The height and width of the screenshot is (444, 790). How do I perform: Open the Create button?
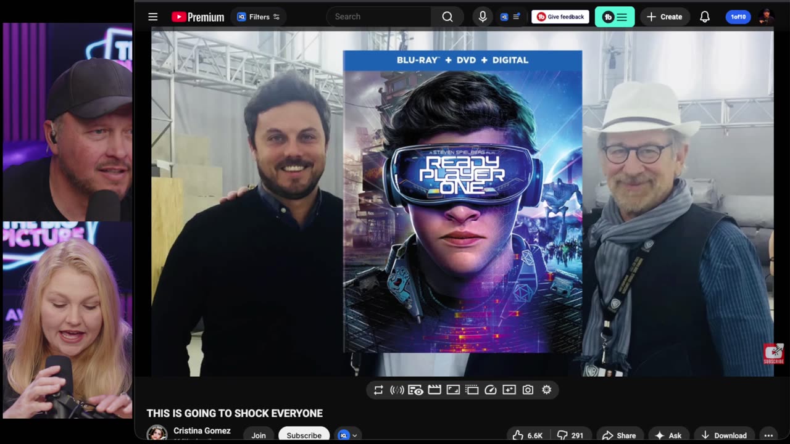tap(664, 17)
